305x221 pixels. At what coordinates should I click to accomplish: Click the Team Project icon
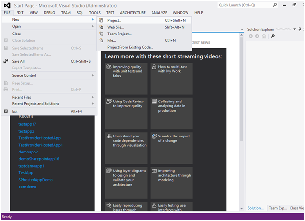pyautogui.click(x=102, y=34)
